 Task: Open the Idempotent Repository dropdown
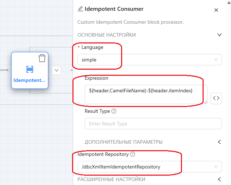click(150, 166)
